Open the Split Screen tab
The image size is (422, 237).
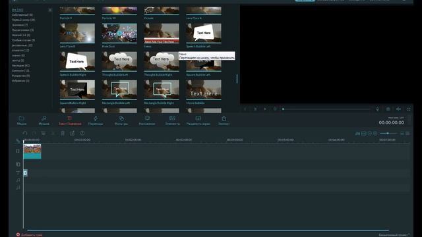[198, 120]
